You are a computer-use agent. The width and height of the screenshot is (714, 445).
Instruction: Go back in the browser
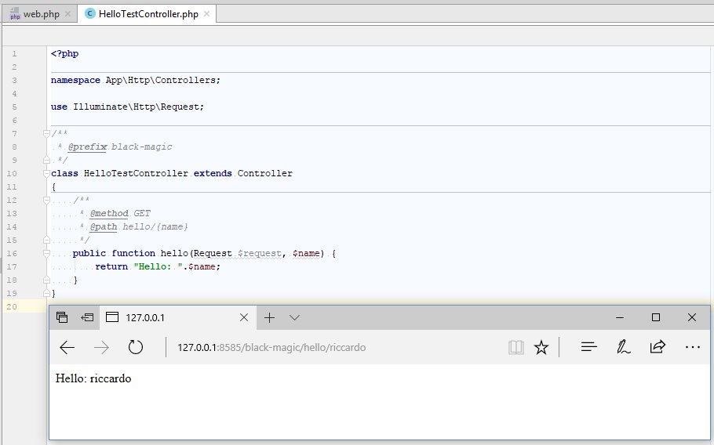pyautogui.click(x=67, y=348)
